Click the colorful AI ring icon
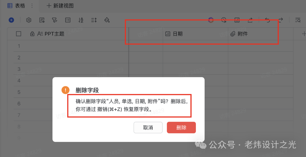306x157 pixels. coord(211,20)
